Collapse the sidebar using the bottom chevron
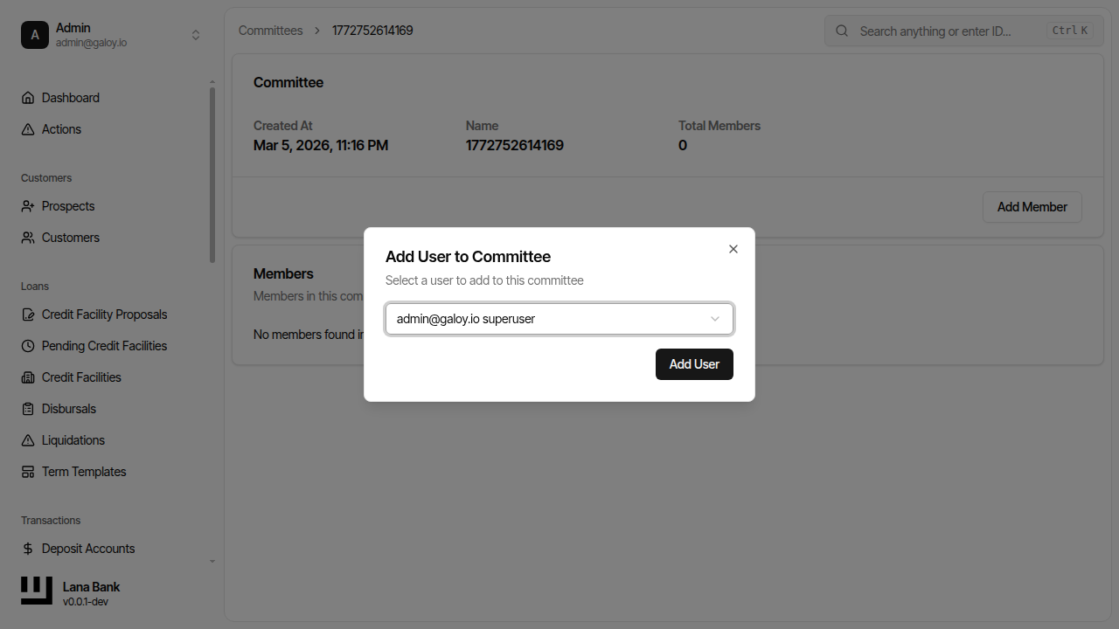1119x629 pixels. point(212,561)
